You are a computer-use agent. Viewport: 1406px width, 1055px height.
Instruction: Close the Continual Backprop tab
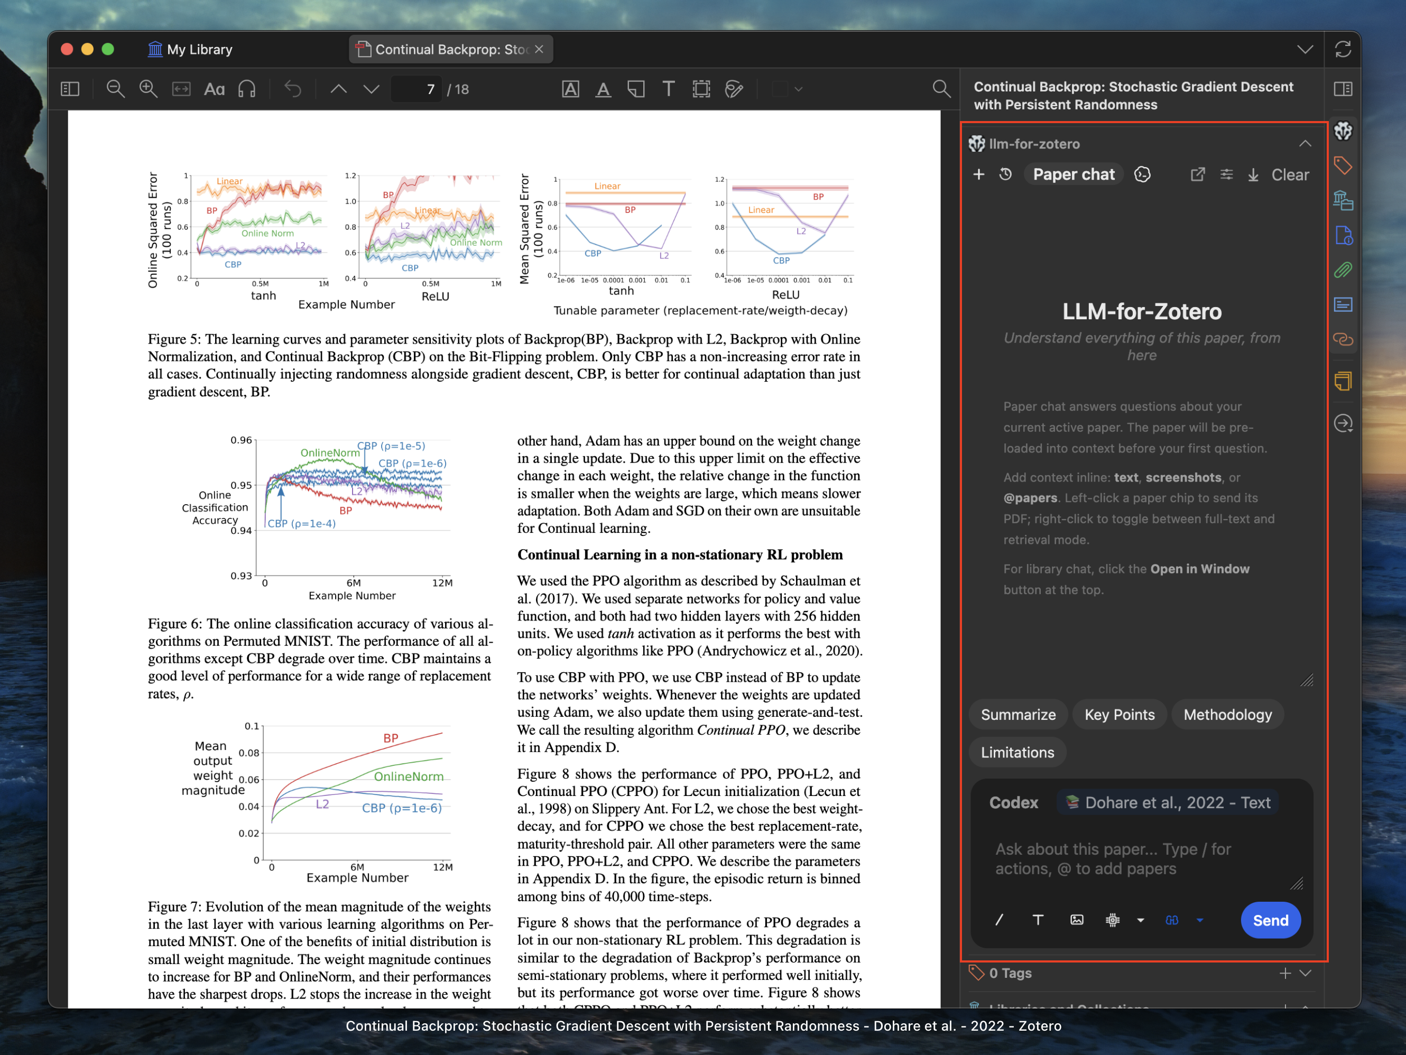pos(539,50)
